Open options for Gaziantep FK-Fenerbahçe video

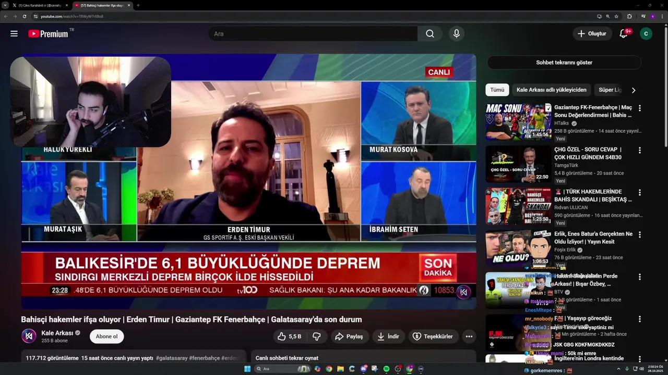point(640,108)
